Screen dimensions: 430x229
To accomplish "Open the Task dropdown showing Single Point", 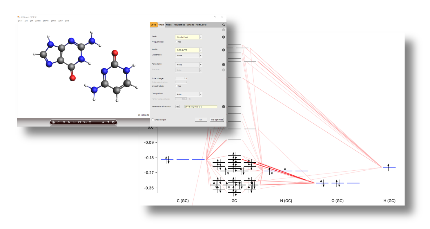I will point(189,37).
